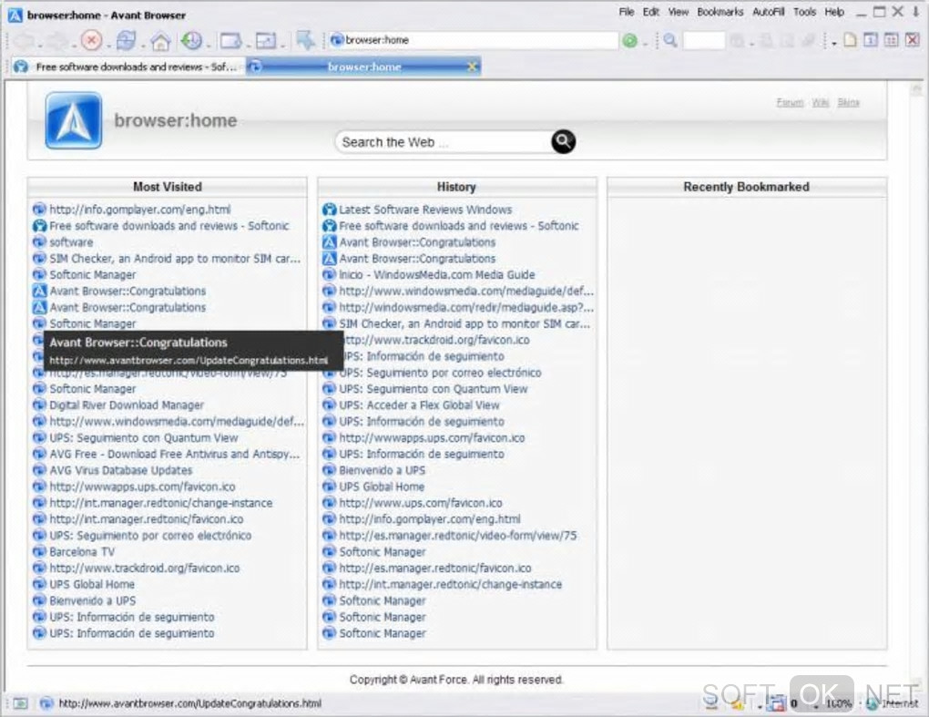The image size is (929, 717).
Task: Open the Skins link
Action: coord(849,103)
